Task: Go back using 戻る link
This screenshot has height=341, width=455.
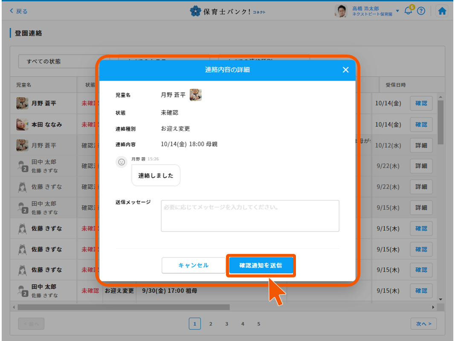Action: 19,12
